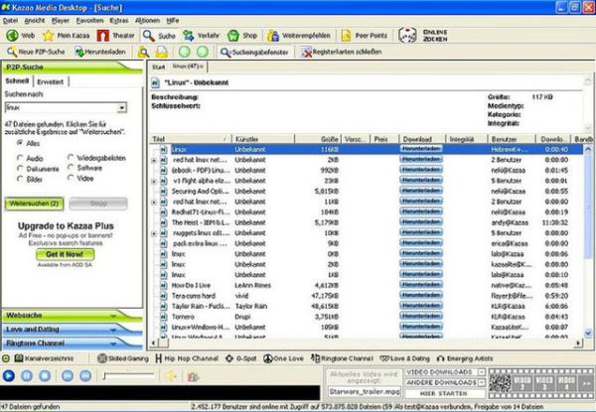The width and height of the screenshot is (596, 412).
Task: Open Peer Points
Action: (365, 36)
